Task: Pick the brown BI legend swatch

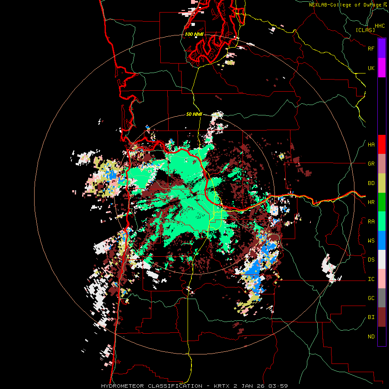Action: [382, 317]
